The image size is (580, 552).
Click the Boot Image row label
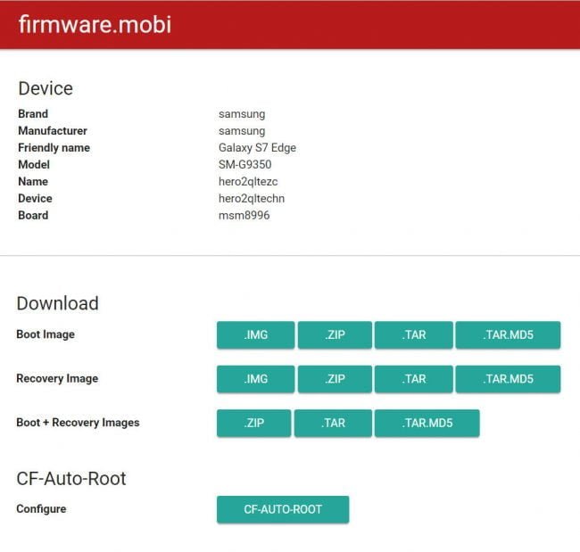pos(46,334)
